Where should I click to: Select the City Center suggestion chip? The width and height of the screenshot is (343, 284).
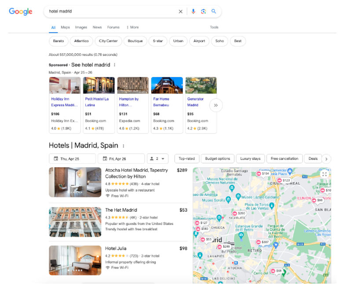pos(108,41)
